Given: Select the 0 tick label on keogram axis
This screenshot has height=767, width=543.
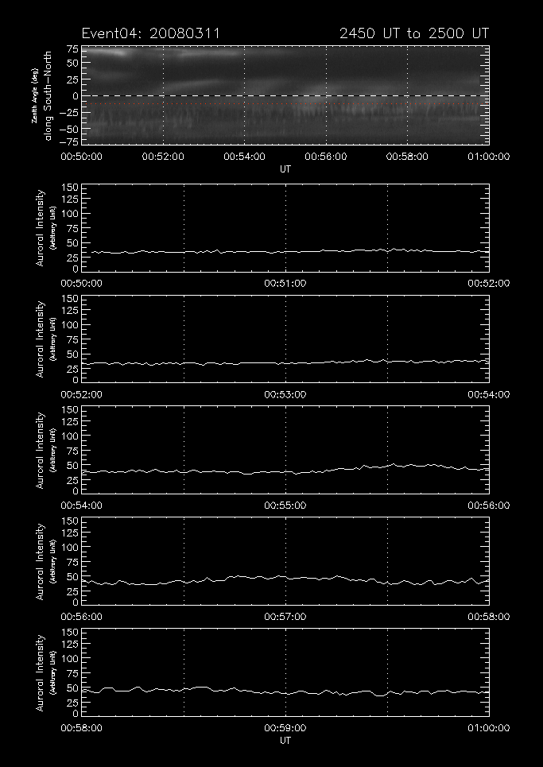Looking at the screenshot, I should (x=75, y=96).
